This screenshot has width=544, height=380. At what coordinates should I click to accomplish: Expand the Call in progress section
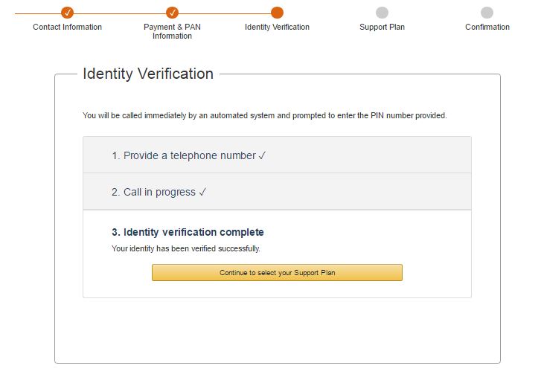click(277, 191)
